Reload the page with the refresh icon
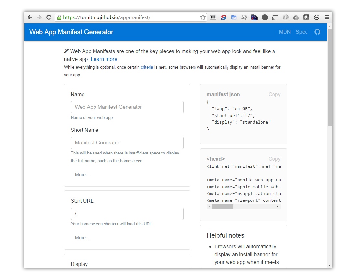Image resolution: width=356 pixels, height=274 pixels. click(49, 17)
